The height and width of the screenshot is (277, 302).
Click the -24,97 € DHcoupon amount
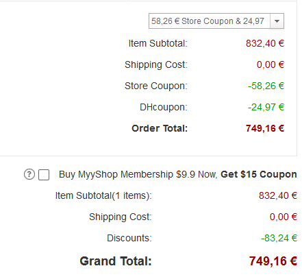[266, 107]
